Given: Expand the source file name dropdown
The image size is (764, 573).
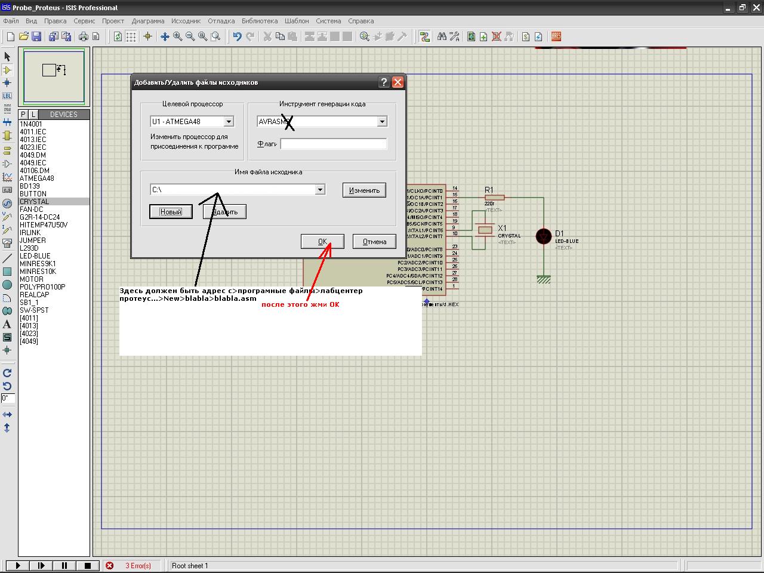Looking at the screenshot, I should (x=320, y=190).
